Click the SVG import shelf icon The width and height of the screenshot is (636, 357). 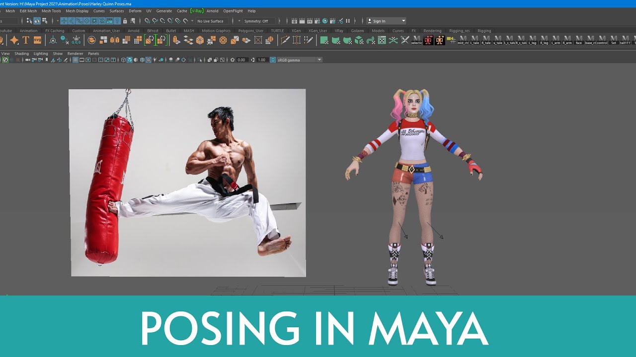(37, 40)
